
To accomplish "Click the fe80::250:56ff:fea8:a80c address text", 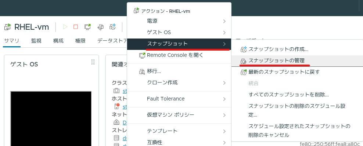I will (330, 144).
